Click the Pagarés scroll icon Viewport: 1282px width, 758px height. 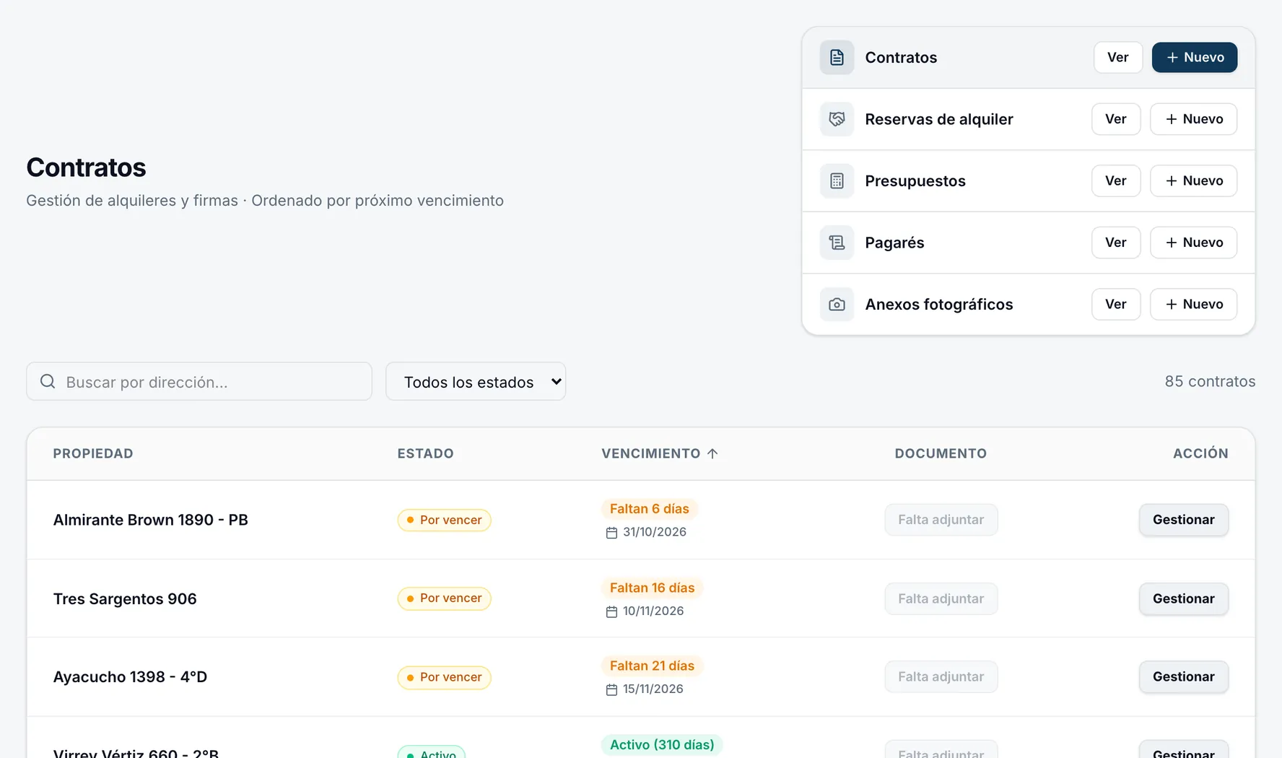(x=837, y=243)
